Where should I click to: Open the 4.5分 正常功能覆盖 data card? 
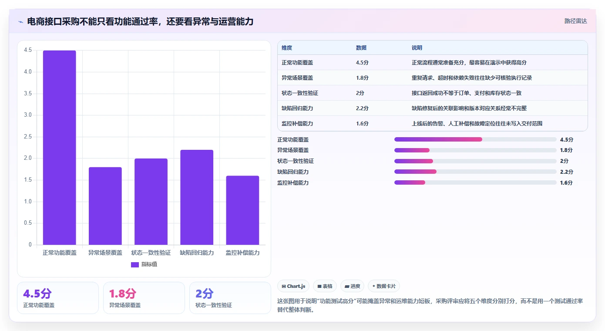pyautogui.click(x=58, y=298)
